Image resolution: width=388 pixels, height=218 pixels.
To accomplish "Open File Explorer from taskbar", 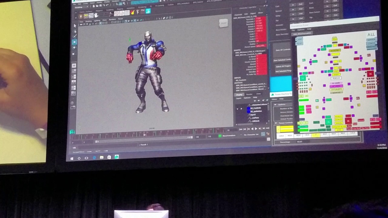I will click(x=102, y=157).
